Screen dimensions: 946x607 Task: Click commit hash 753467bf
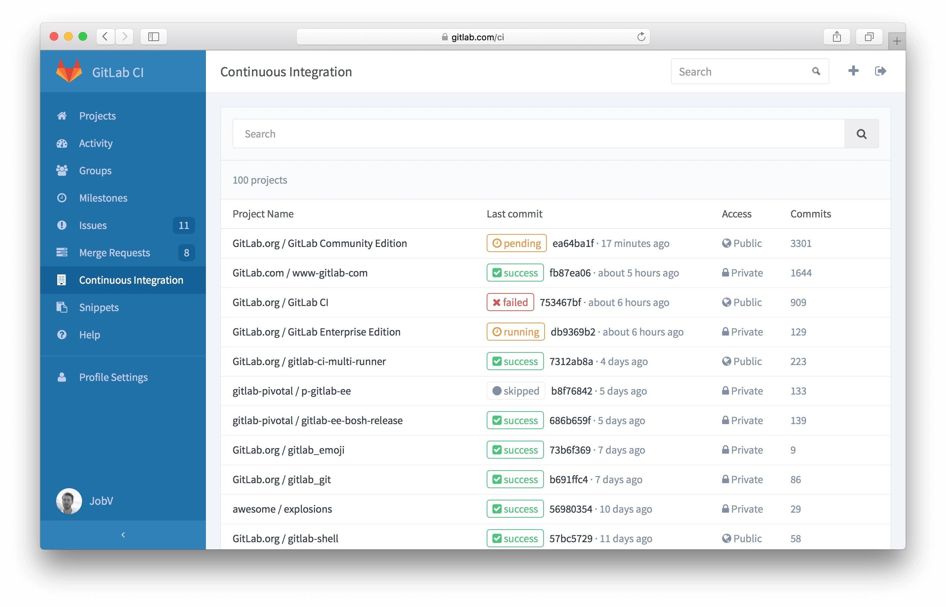[x=560, y=302]
